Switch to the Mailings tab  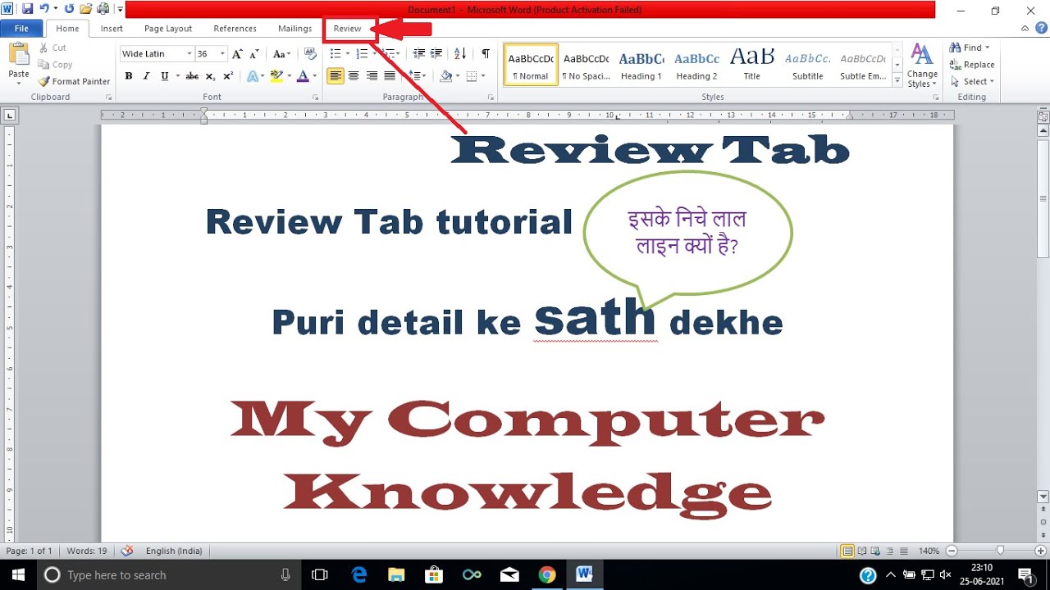[x=295, y=29]
